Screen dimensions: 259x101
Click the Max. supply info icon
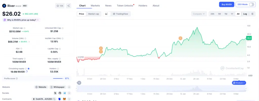tap(60, 59)
